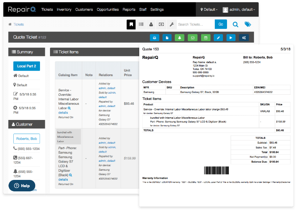Choose the customer search icon

(151, 24)
